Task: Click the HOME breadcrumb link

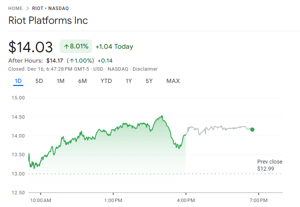Action: pos(15,8)
